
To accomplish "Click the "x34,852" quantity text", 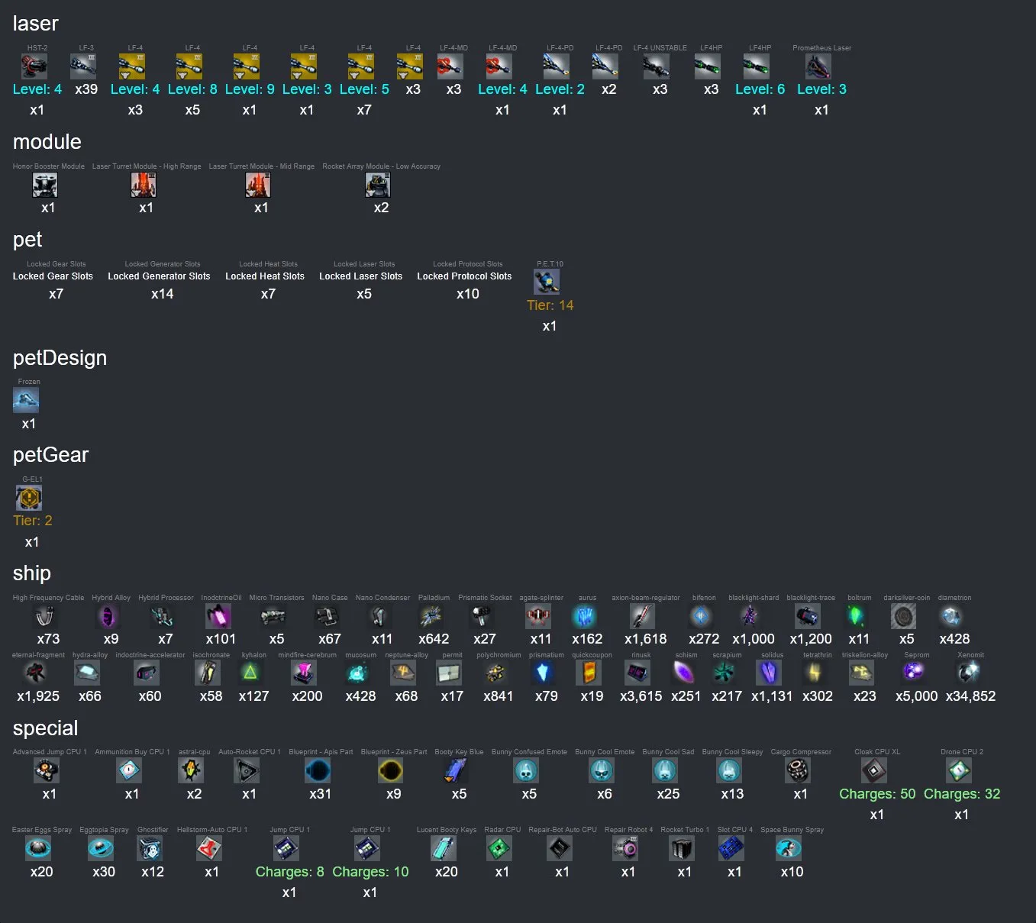I will point(970,696).
